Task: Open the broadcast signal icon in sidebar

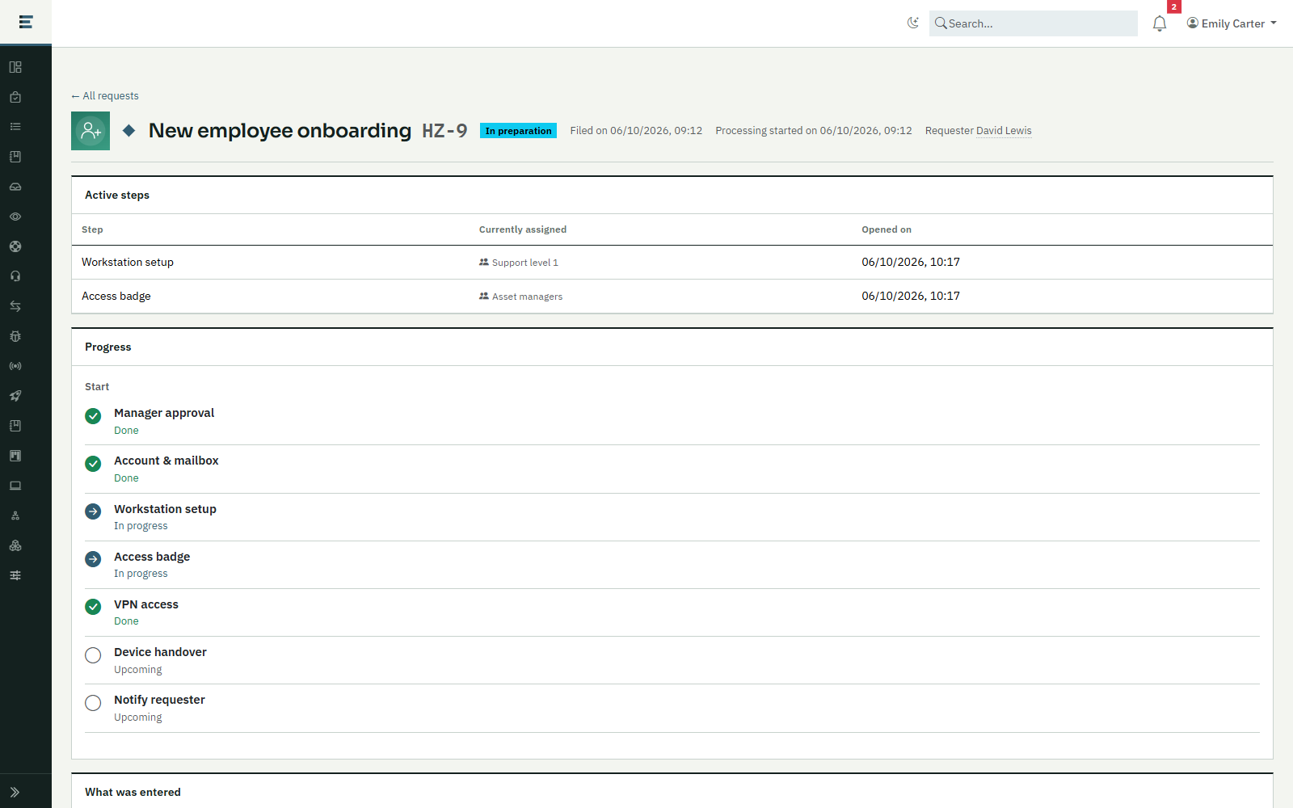Action: [15, 366]
